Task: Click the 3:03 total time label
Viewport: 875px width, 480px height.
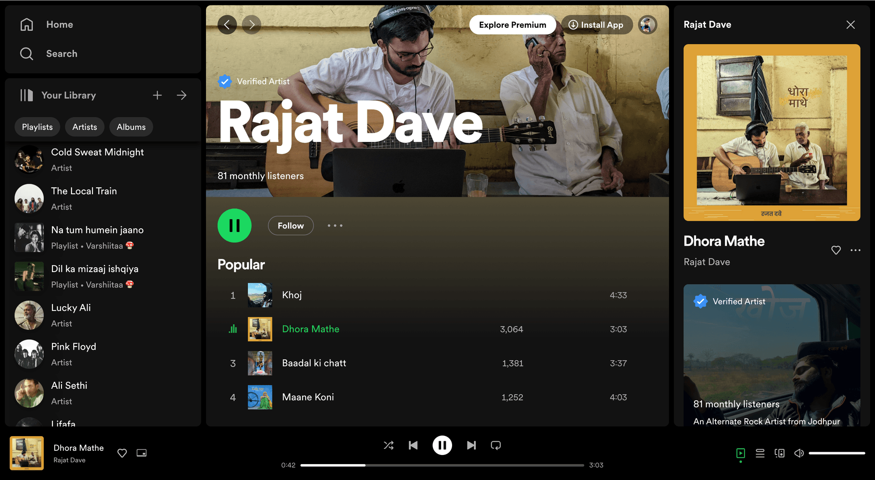Action: (596, 465)
